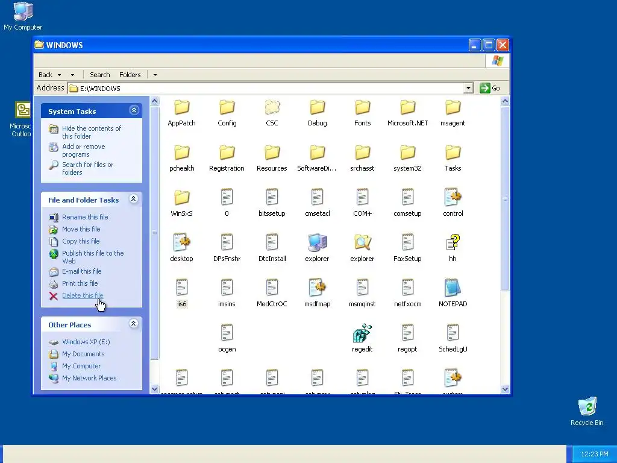The image size is (617, 463).
Task: Select the hh help program icon
Action: point(453,242)
